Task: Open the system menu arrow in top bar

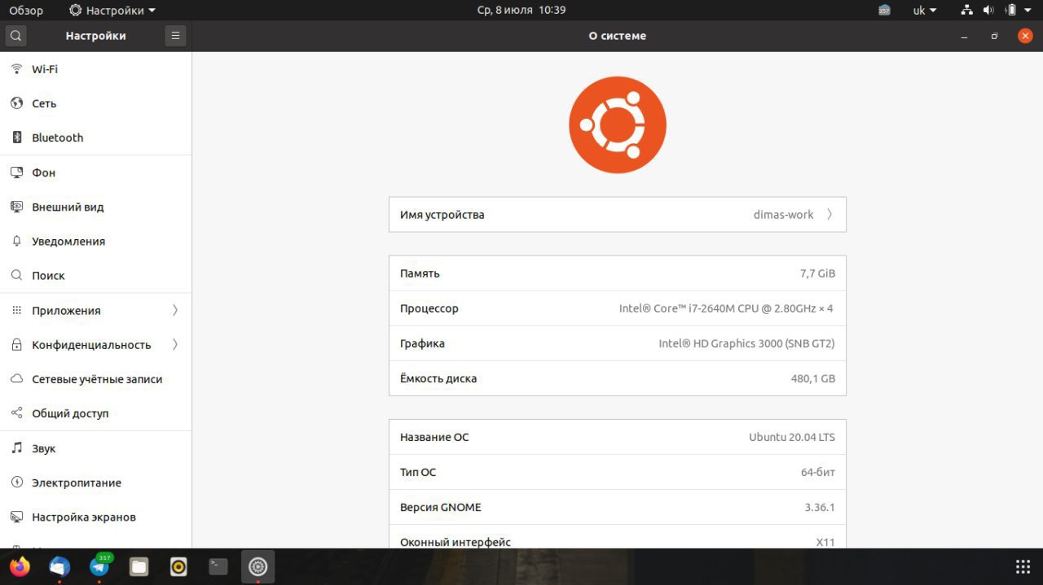Action: tap(1029, 11)
